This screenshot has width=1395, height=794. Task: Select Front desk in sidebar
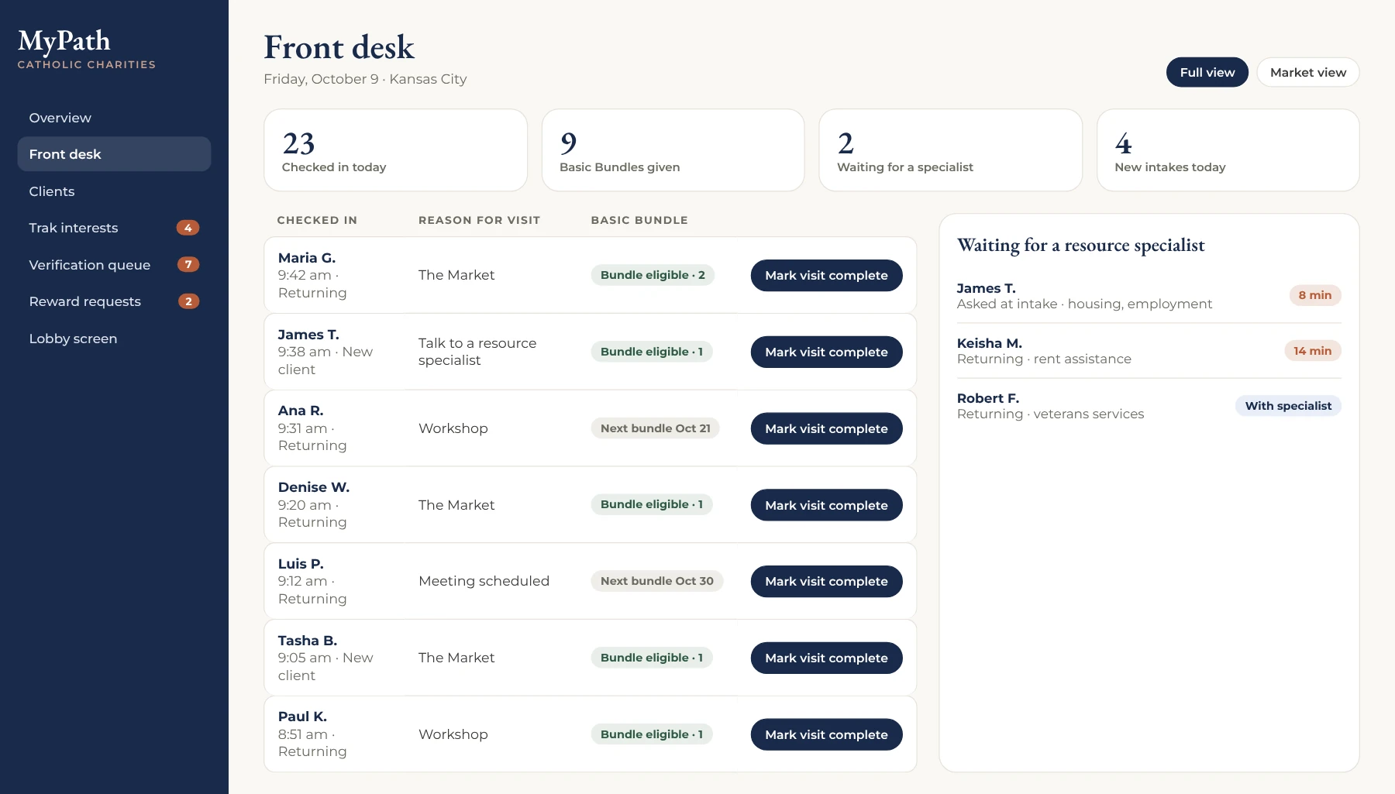click(x=114, y=154)
